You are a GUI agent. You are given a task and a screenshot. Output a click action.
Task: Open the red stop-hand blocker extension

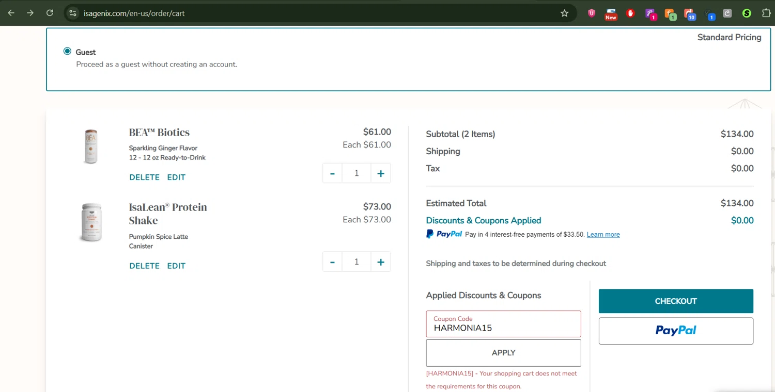point(630,13)
